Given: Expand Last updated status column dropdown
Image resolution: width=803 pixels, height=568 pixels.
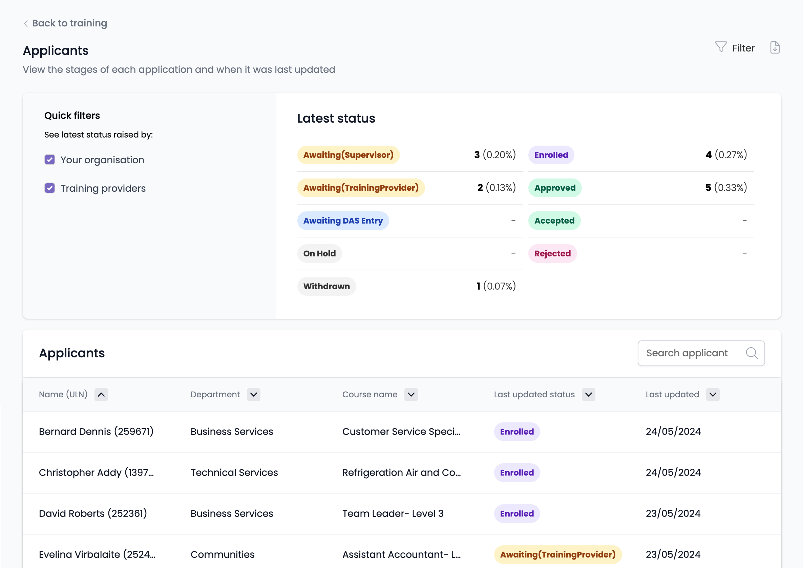Looking at the screenshot, I should (x=588, y=395).
